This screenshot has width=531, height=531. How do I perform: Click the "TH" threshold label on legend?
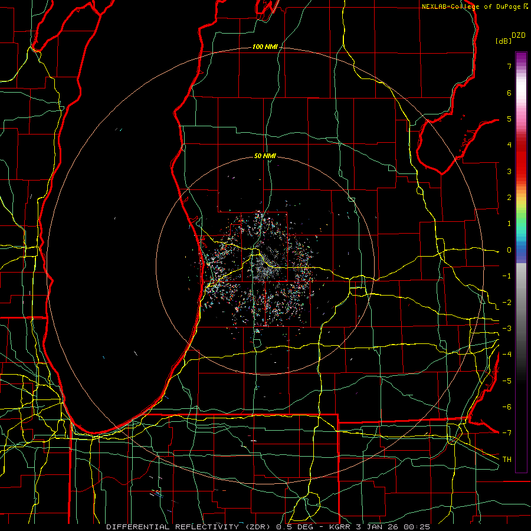[x=507, y=460]
